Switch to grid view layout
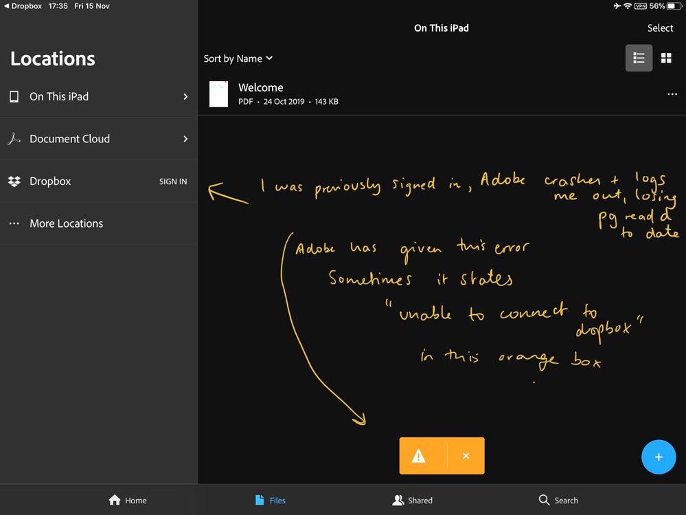Image resolution: width=686 pixels, height=515 pixels. (666, 58)
